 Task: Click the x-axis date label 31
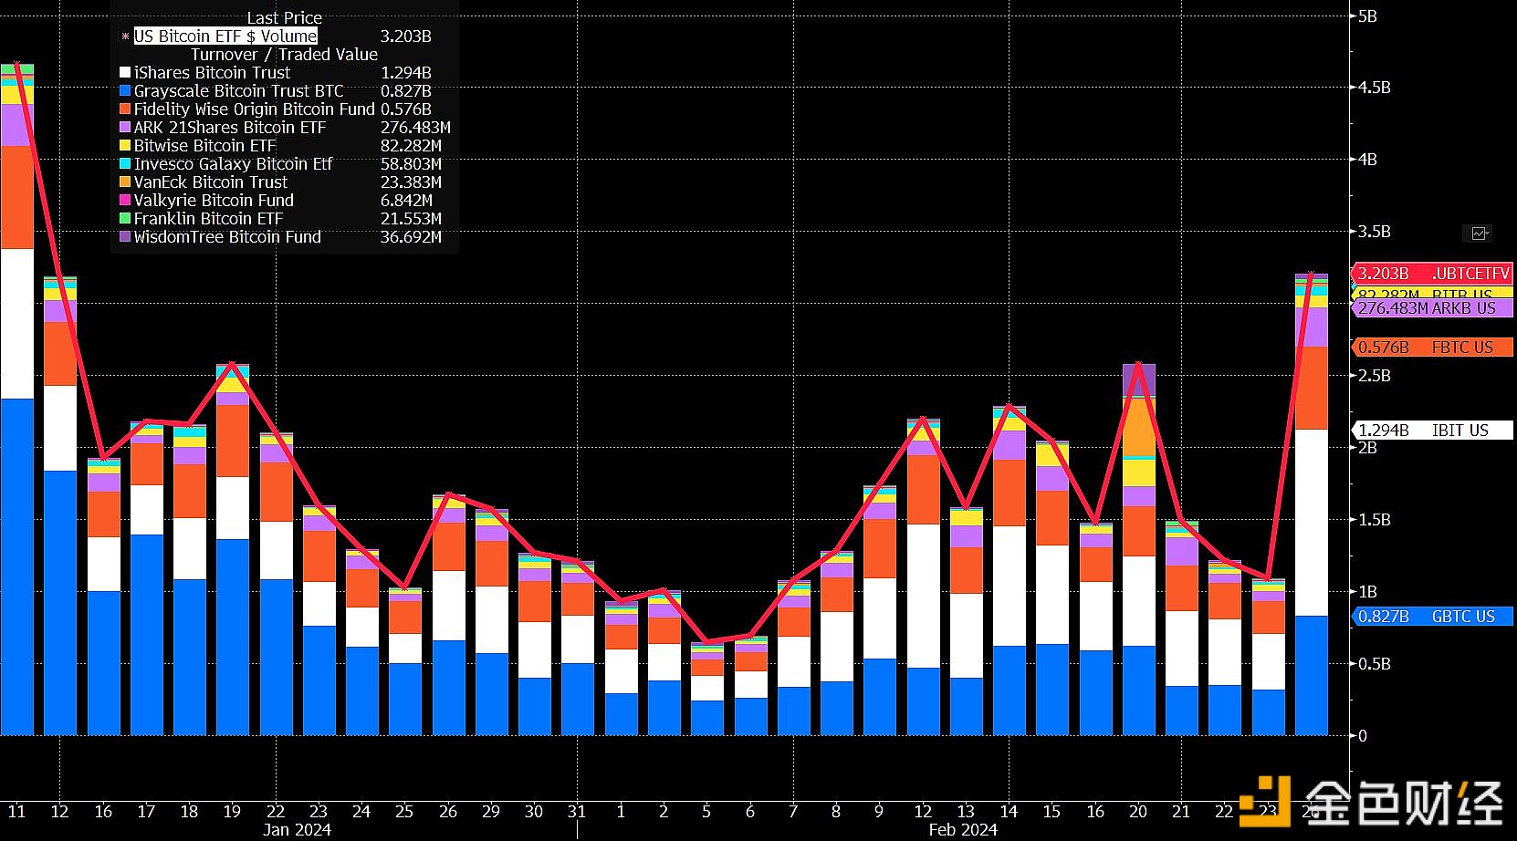[x=576, y=811]
